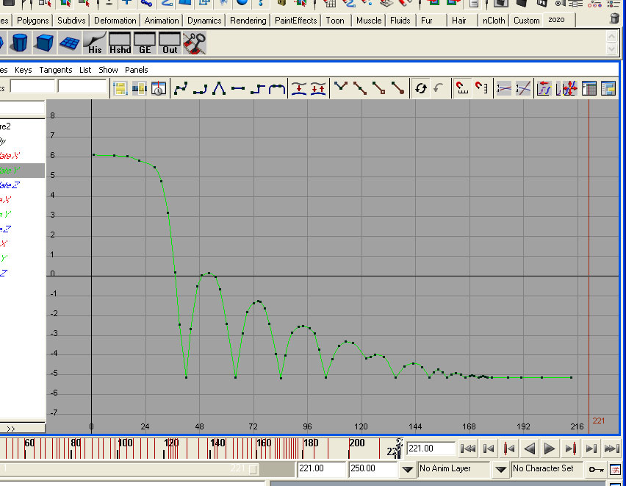Enable normalized curve display

pos(503,88)
